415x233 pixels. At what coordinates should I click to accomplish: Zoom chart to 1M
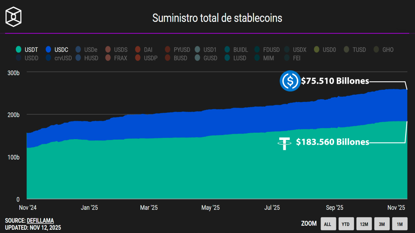pos(400,224)
